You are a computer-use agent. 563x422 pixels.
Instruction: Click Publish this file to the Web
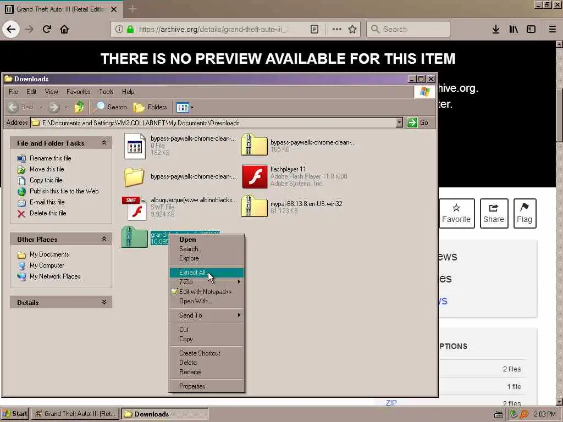point(64,191)
